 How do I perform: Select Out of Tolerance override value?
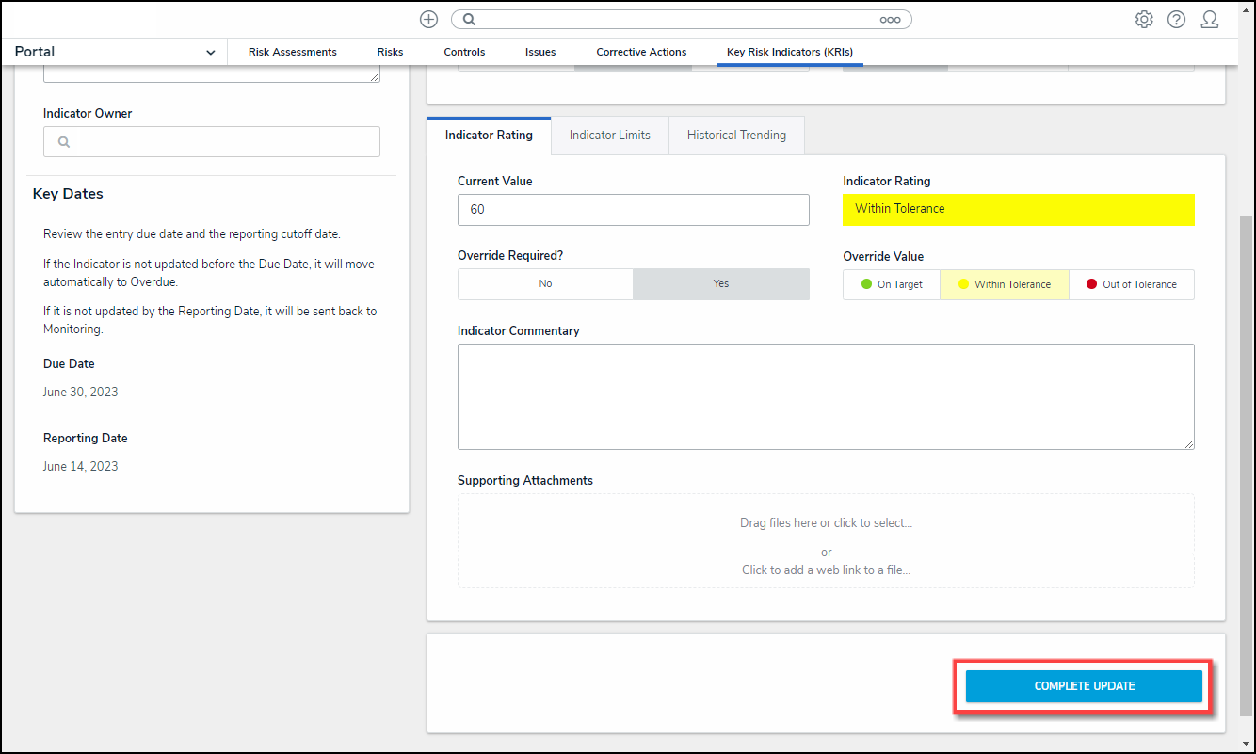pos(1131,284)
